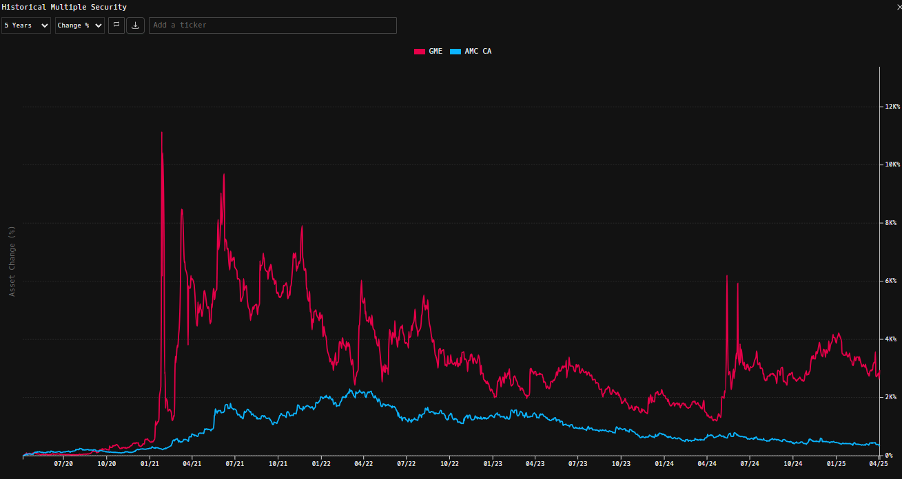This screenshot has height=479, width=902.
Task: Click the 07/23 x-axis date label
Action: pyautogui.click(x=577, y=465)
